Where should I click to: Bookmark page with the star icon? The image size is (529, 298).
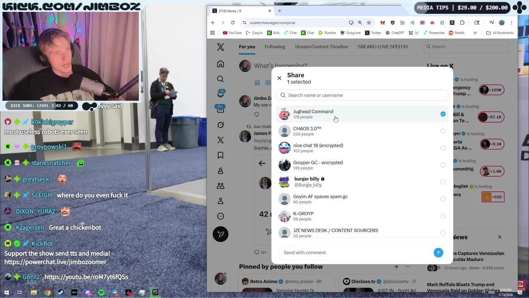coord(369,23)
